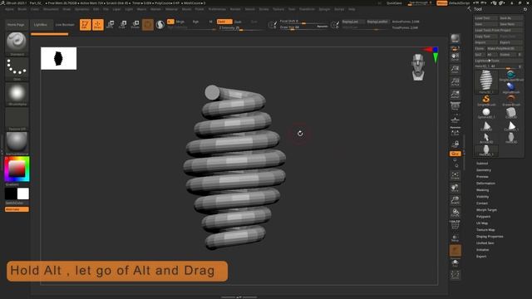Expand the Polypaint section
Image resolution: width=532 pixels, height=299 pixels.
(x=483, y=216)
